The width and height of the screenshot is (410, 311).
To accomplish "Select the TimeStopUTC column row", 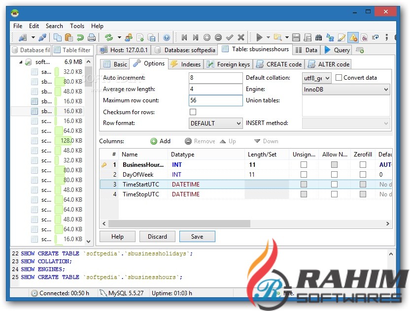I will pyautogui.click(x=140, y=194).
